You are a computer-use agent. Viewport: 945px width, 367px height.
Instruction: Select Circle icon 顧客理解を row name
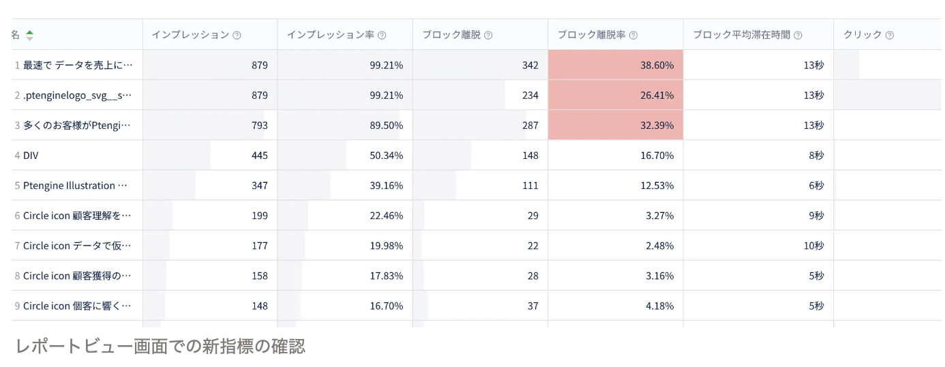tap(77, 216)
